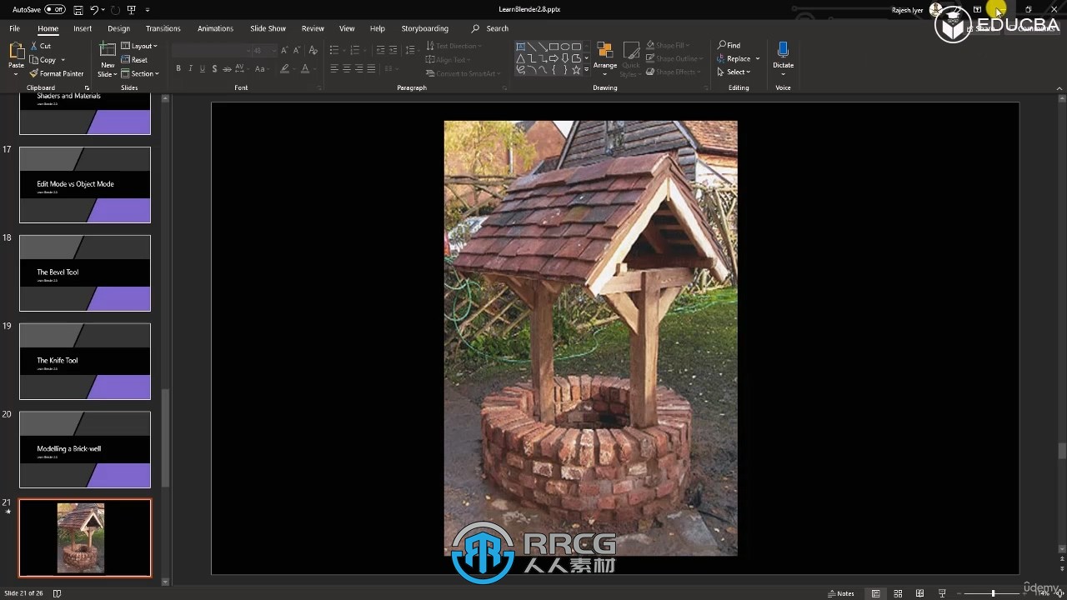
Task: Click the Numbering list icon
Action: [x=356, y=51]
